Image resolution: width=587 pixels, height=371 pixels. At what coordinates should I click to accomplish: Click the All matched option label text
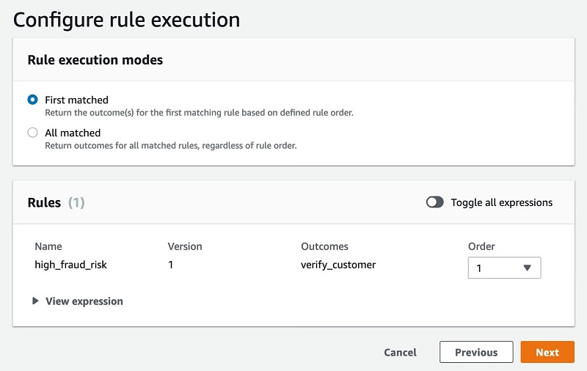73,133
